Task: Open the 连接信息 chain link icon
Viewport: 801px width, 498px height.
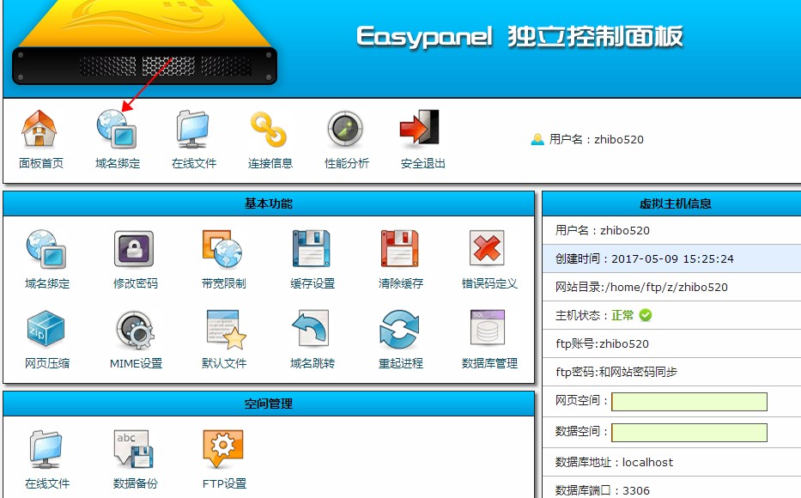Action: tap(270, 131)
